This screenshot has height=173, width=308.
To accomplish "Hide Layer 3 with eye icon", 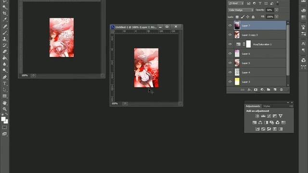I will 230,82.
